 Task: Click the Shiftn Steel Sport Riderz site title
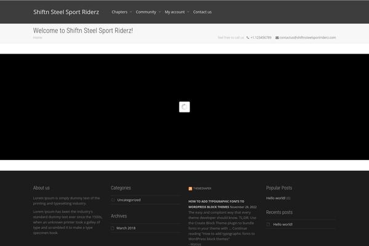pyautogui.click(x=66, y=12)
